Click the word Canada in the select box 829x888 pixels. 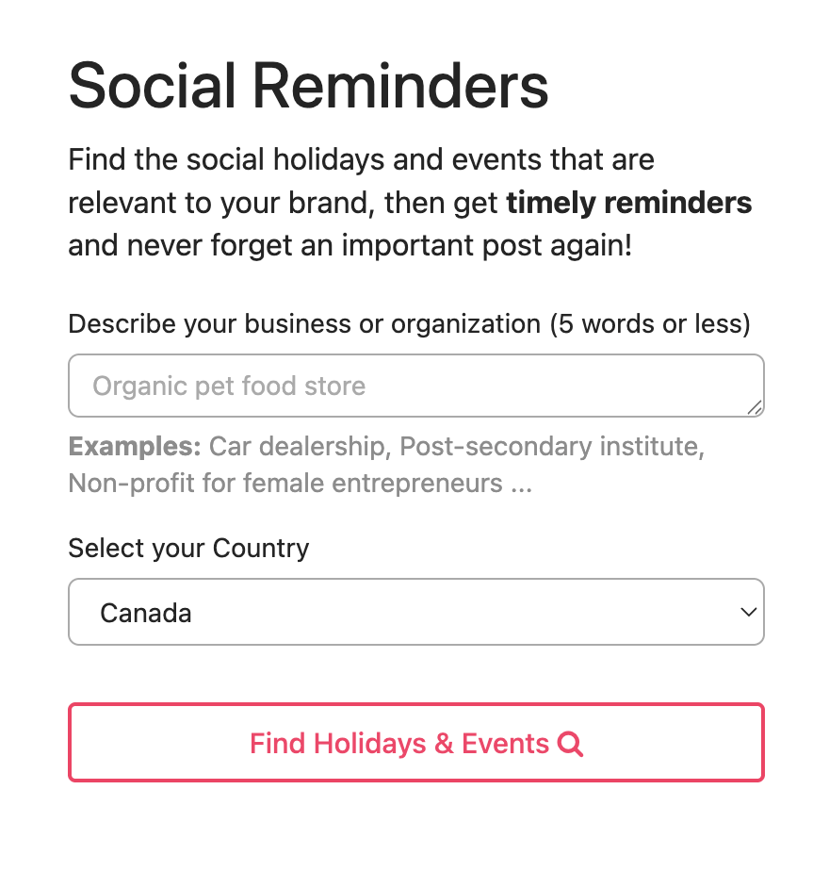pos(146,614)
